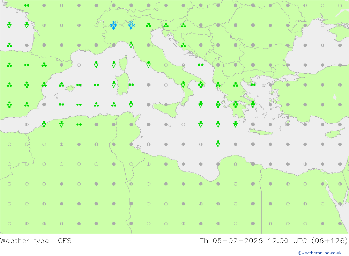The height and width of the screenshot is (256, 349).
Task: Click the '(06+126)' forecast run label
Action: click(330, 241)
